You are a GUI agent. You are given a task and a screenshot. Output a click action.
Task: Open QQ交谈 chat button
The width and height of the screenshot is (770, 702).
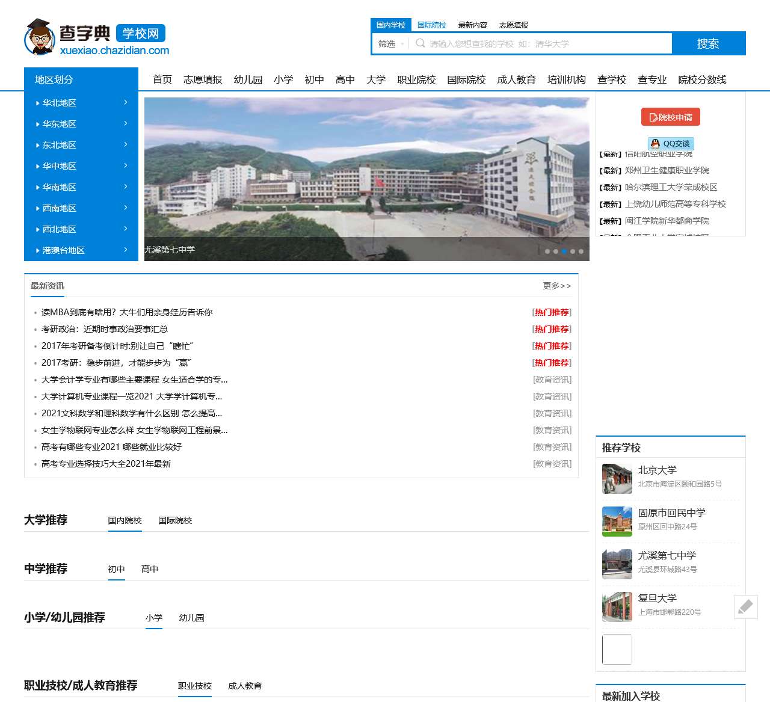[x=671, y=144]
